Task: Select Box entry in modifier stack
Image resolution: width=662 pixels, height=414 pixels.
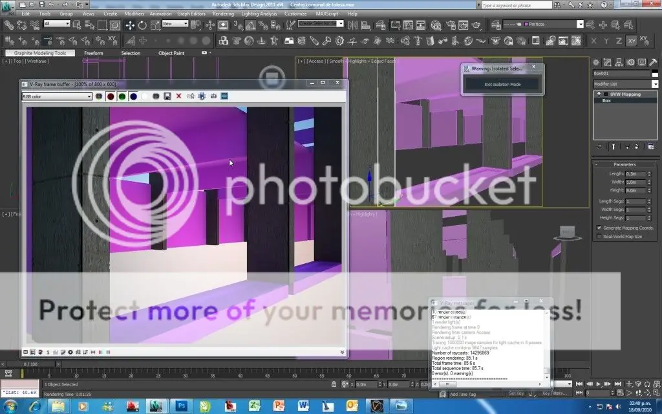Action: pyautogui.click(x=606, y=100)
